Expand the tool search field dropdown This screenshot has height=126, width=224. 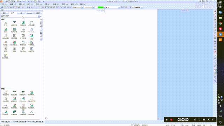(x=39, y=16)
